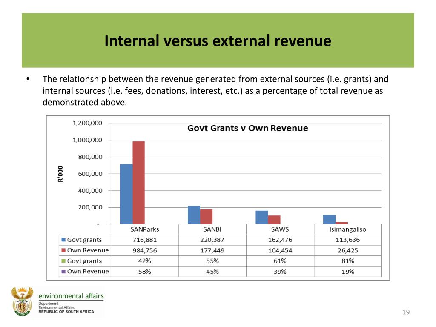The height and width of the screenshot is (327, 436).
Task: Click the green Govt grants legend swatch
Action: tap(63, 261)
